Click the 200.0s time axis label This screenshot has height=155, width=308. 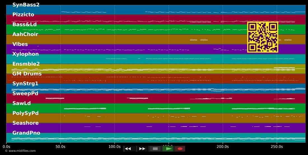(223, 146)
